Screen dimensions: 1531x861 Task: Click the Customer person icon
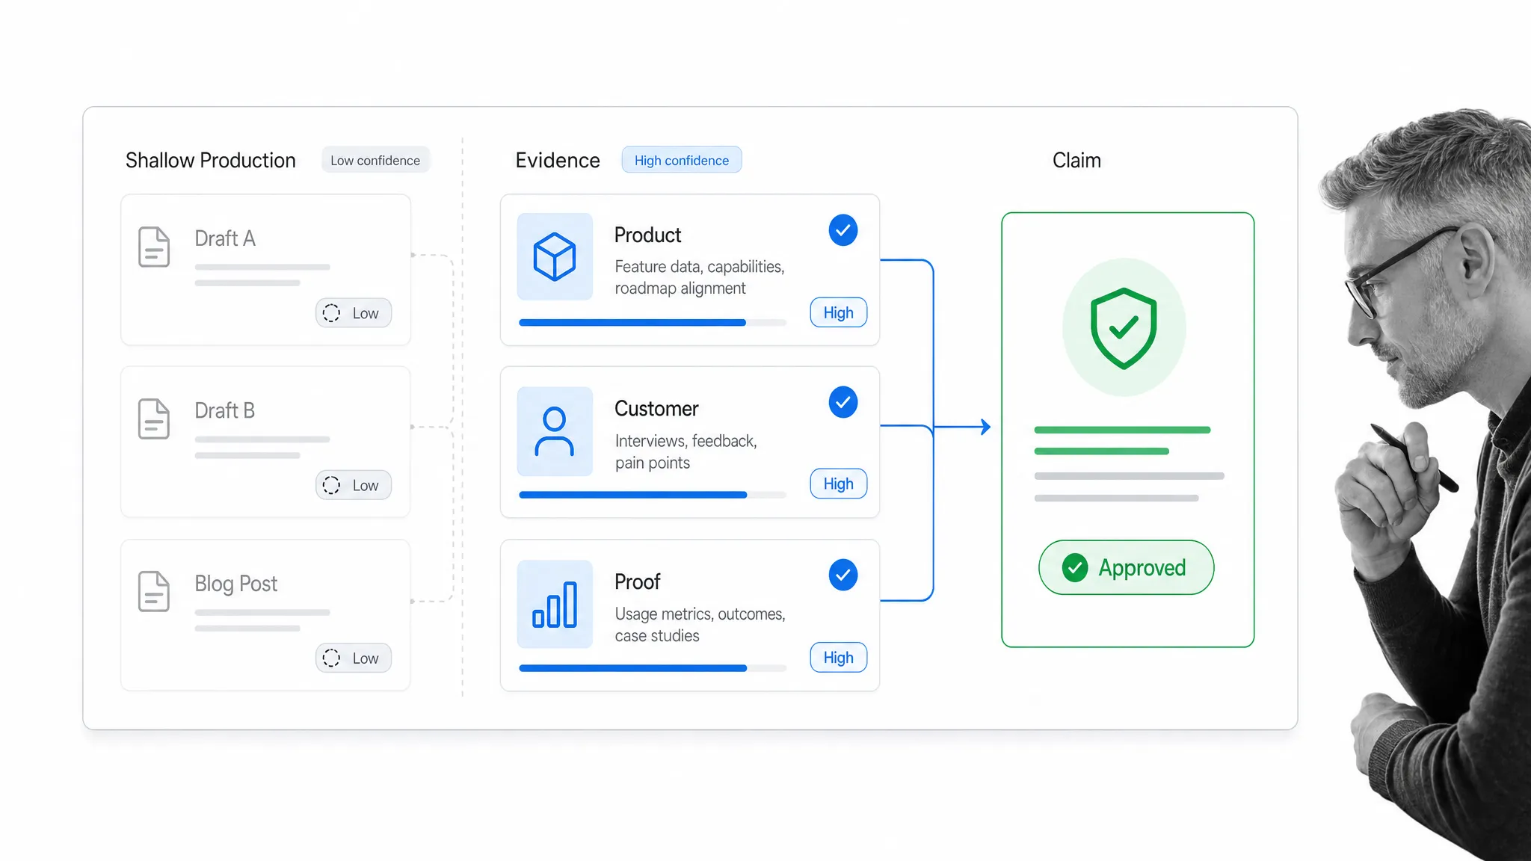pos(555,431)
